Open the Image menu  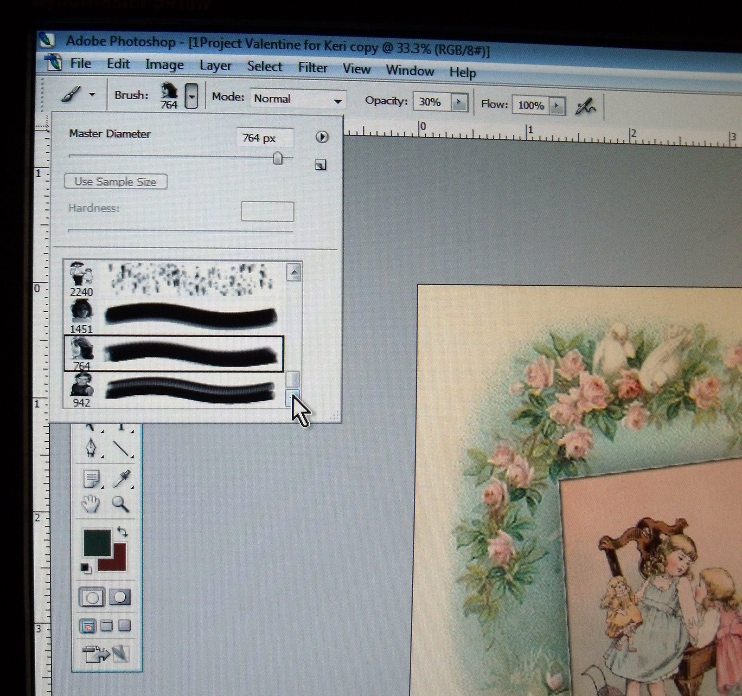coord(164,65)
